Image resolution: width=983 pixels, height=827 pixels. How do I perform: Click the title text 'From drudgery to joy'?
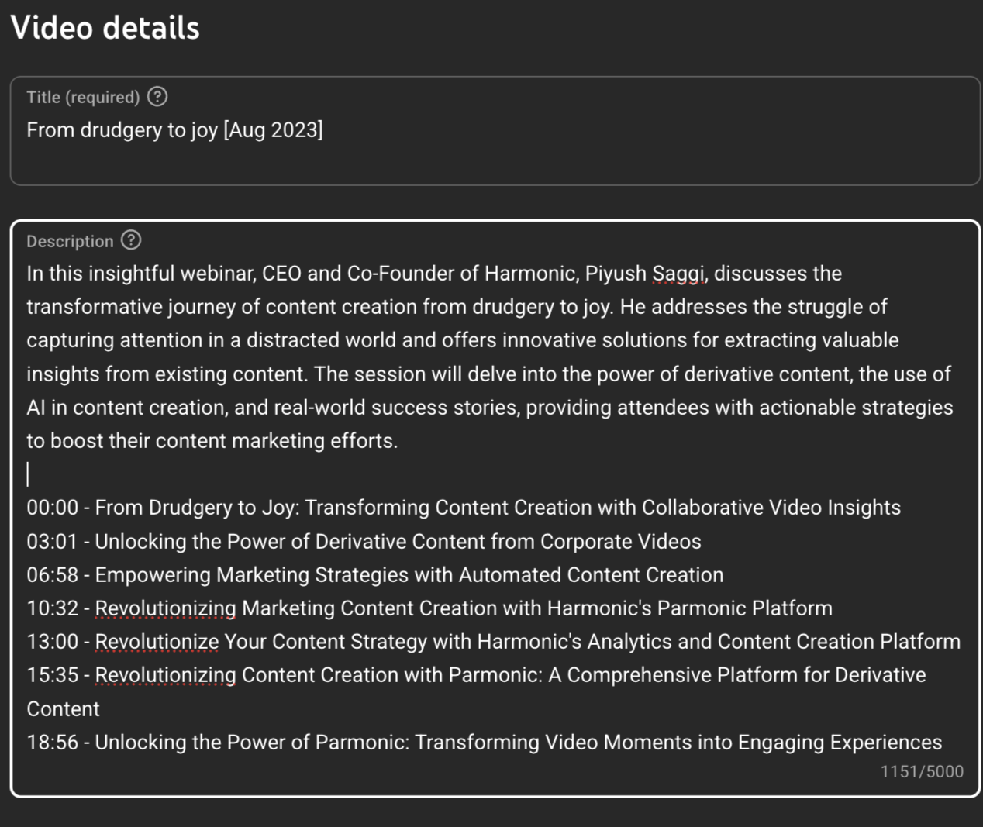122,130
